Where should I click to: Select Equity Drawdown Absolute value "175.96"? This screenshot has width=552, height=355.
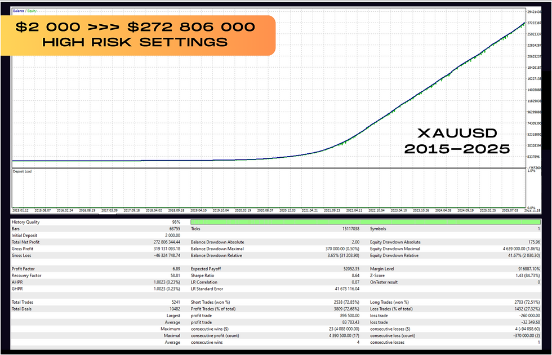click(535, 242)
